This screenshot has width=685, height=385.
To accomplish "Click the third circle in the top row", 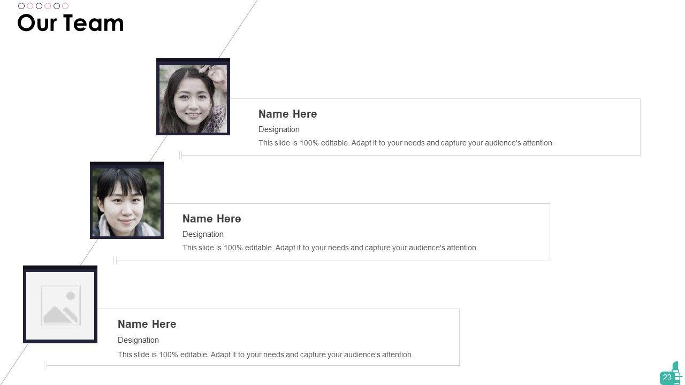I will 39,6.
